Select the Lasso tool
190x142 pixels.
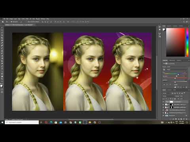[2, 33]
